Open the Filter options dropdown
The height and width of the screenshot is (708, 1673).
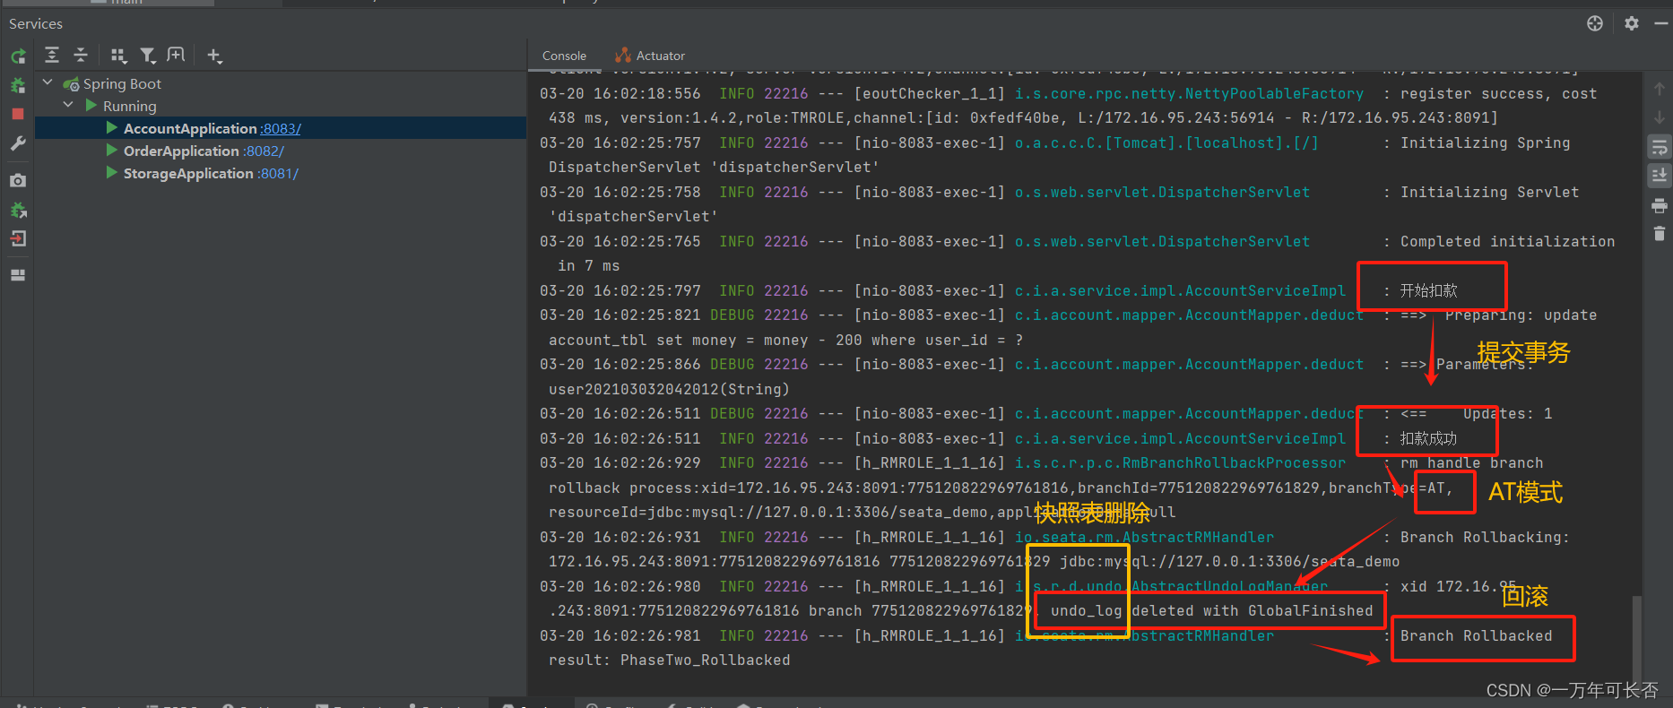[148, 56]
